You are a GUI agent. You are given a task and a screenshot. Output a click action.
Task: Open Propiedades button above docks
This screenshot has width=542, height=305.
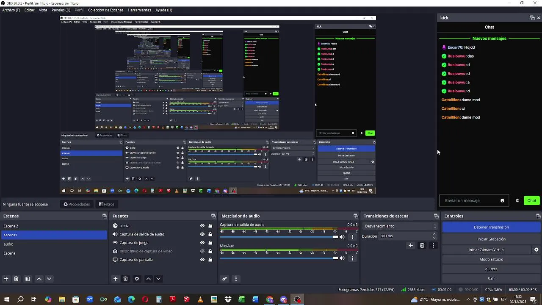coord(77,204)
